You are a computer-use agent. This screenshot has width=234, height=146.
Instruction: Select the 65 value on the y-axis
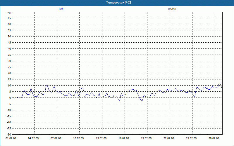pos(9,18)
